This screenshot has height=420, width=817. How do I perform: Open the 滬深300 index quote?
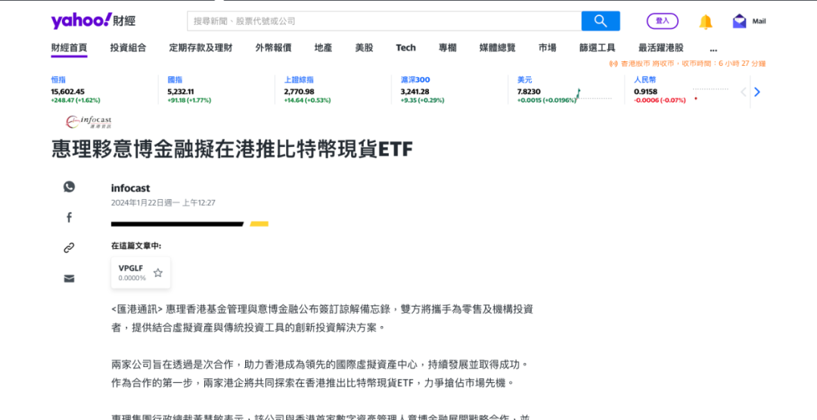(x=415, y=79)
